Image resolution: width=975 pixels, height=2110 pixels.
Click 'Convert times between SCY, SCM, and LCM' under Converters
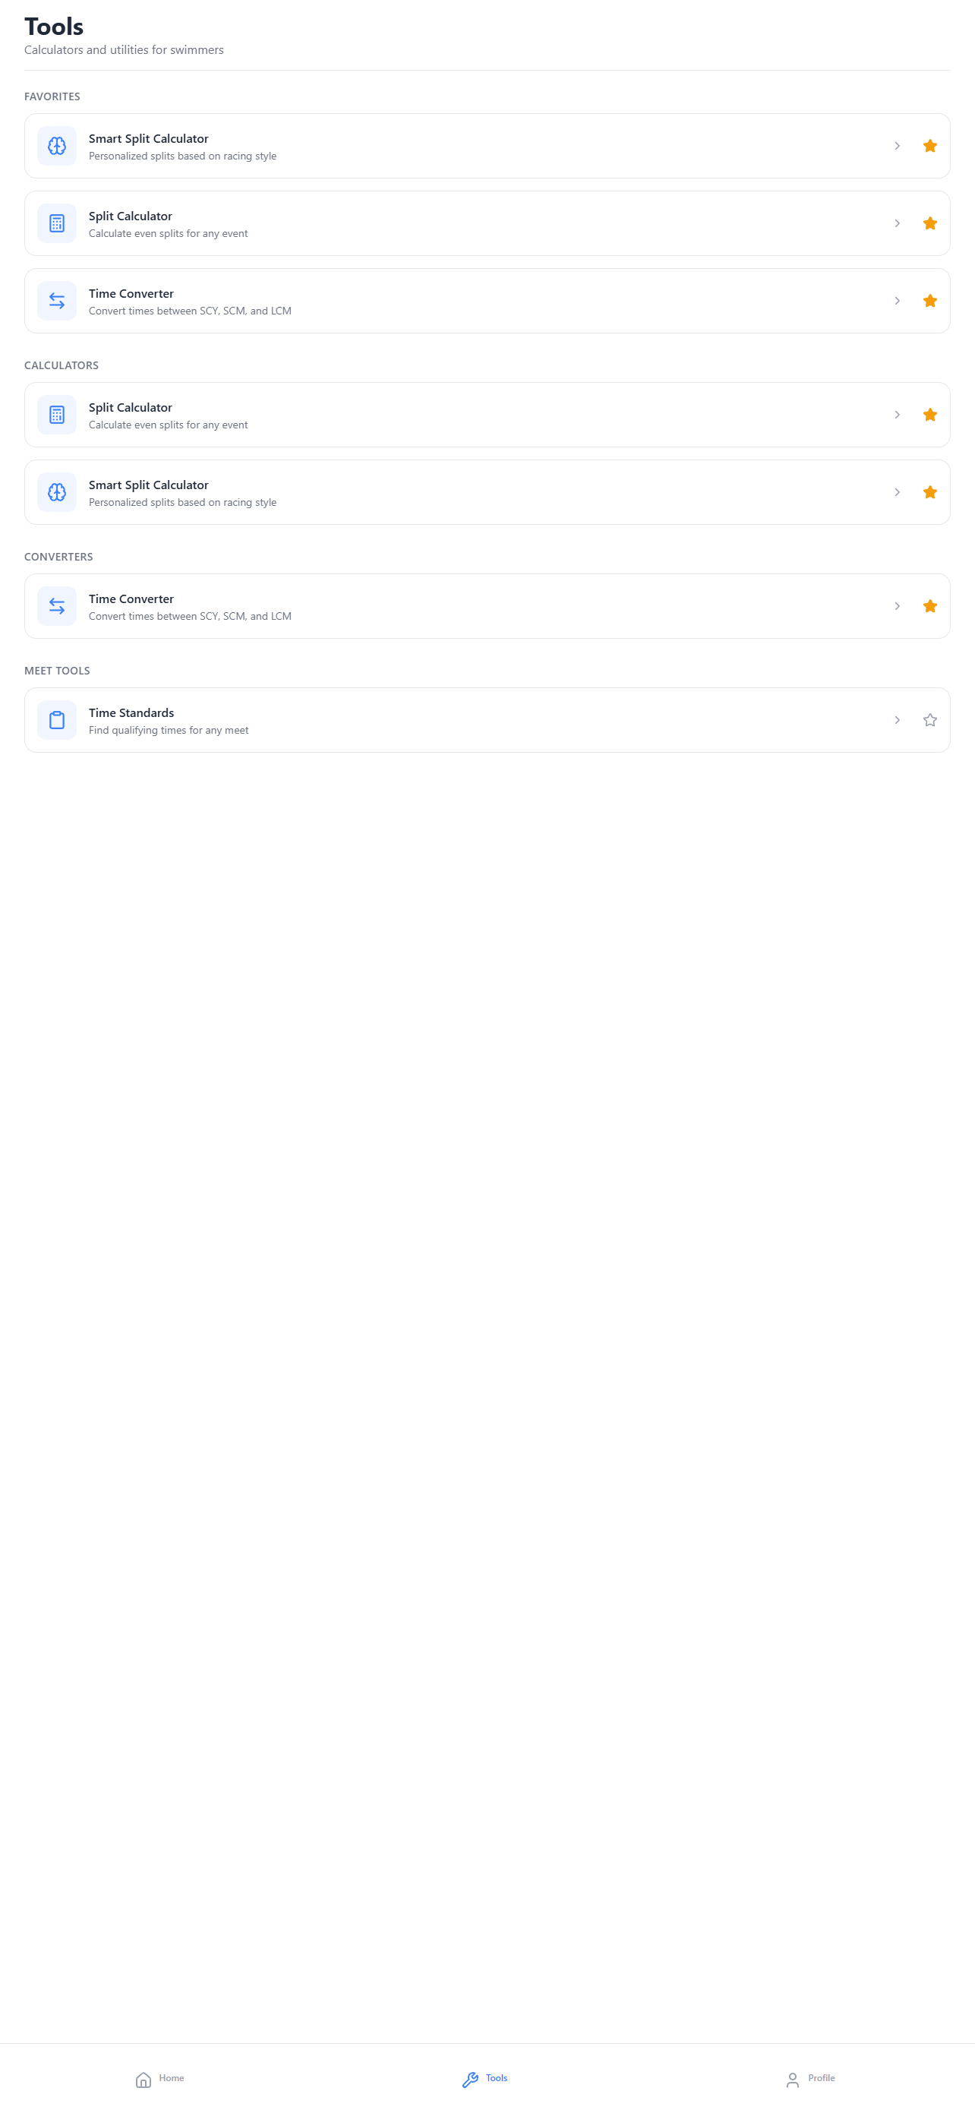[x=190, y=616]
